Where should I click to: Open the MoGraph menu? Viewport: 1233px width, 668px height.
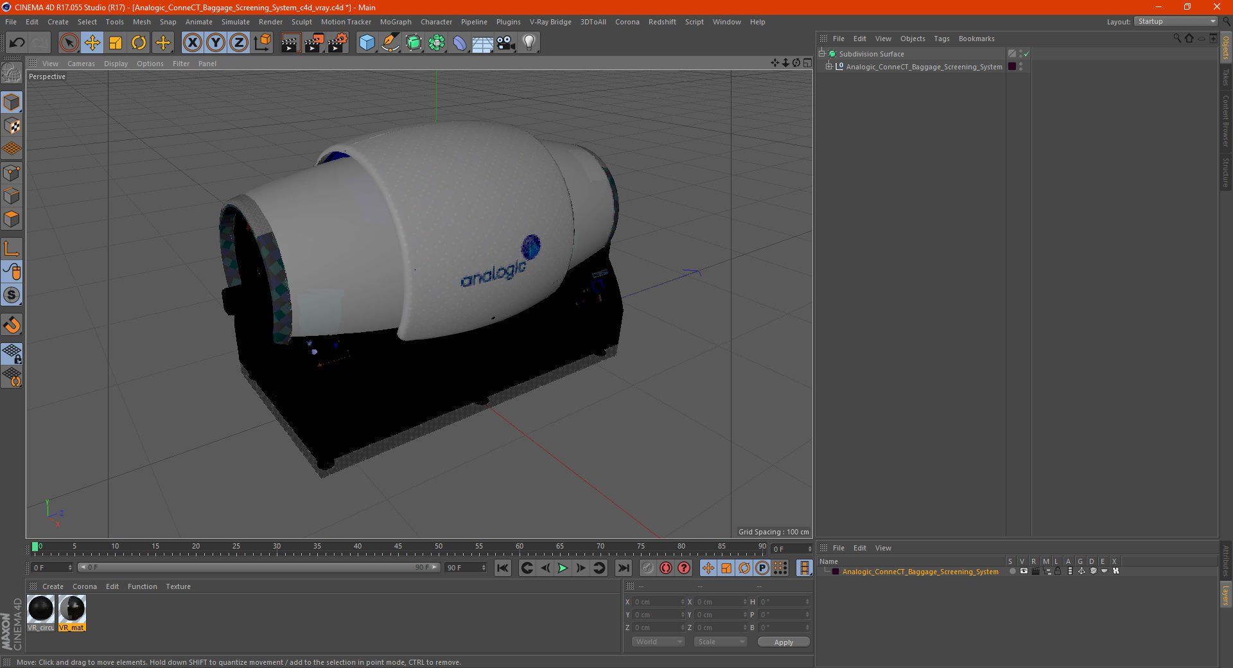pos(396,22)
